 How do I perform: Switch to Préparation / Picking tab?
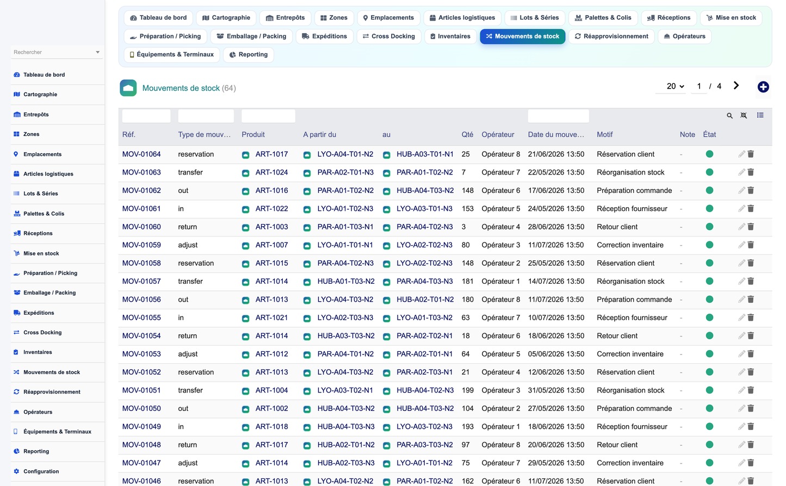pyautogui.click(x=166, y=36)
